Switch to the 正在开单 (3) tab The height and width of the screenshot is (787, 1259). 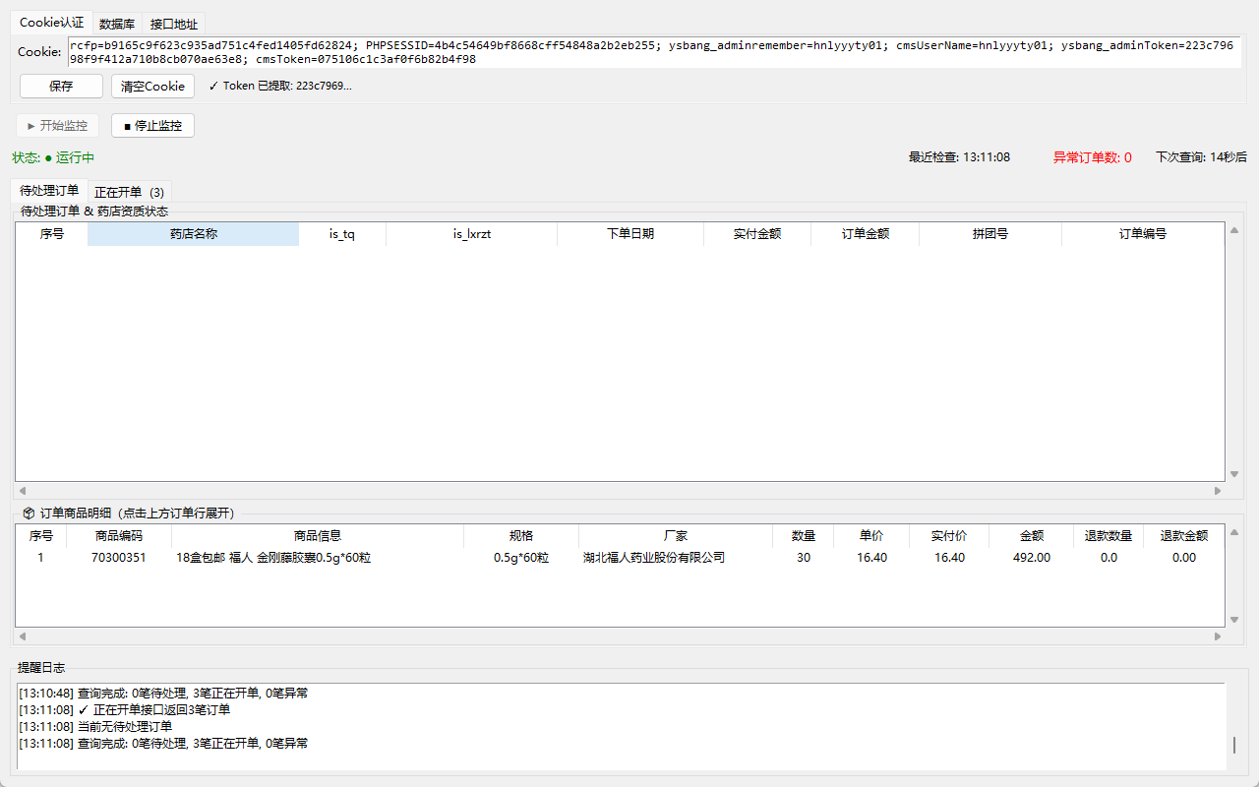(130, 192)
